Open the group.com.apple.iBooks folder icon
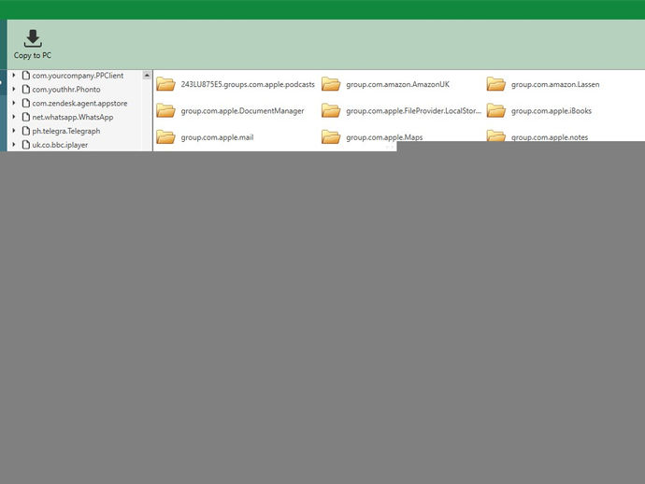Screen dimensions: 645x484 (x=495, y=110)
